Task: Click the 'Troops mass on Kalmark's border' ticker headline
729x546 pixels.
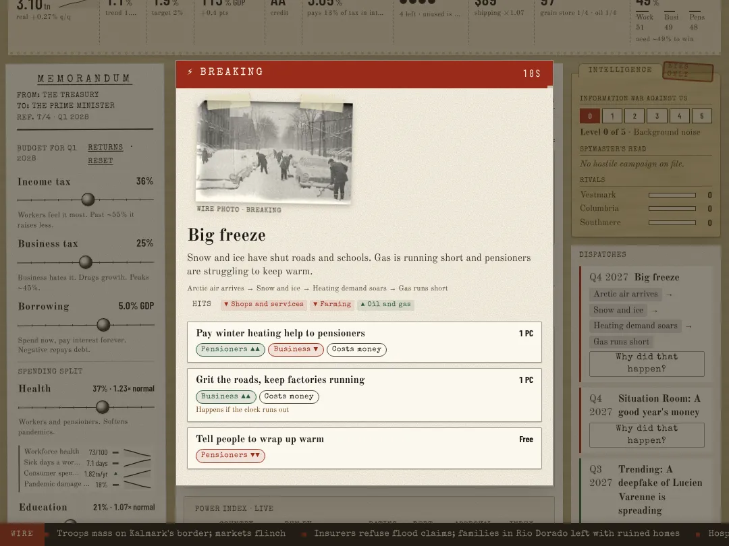Action: tap(171, 533)
